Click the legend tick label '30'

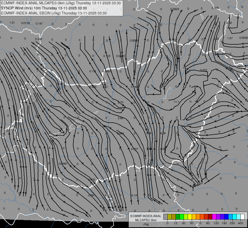click(x=183, y=223)
